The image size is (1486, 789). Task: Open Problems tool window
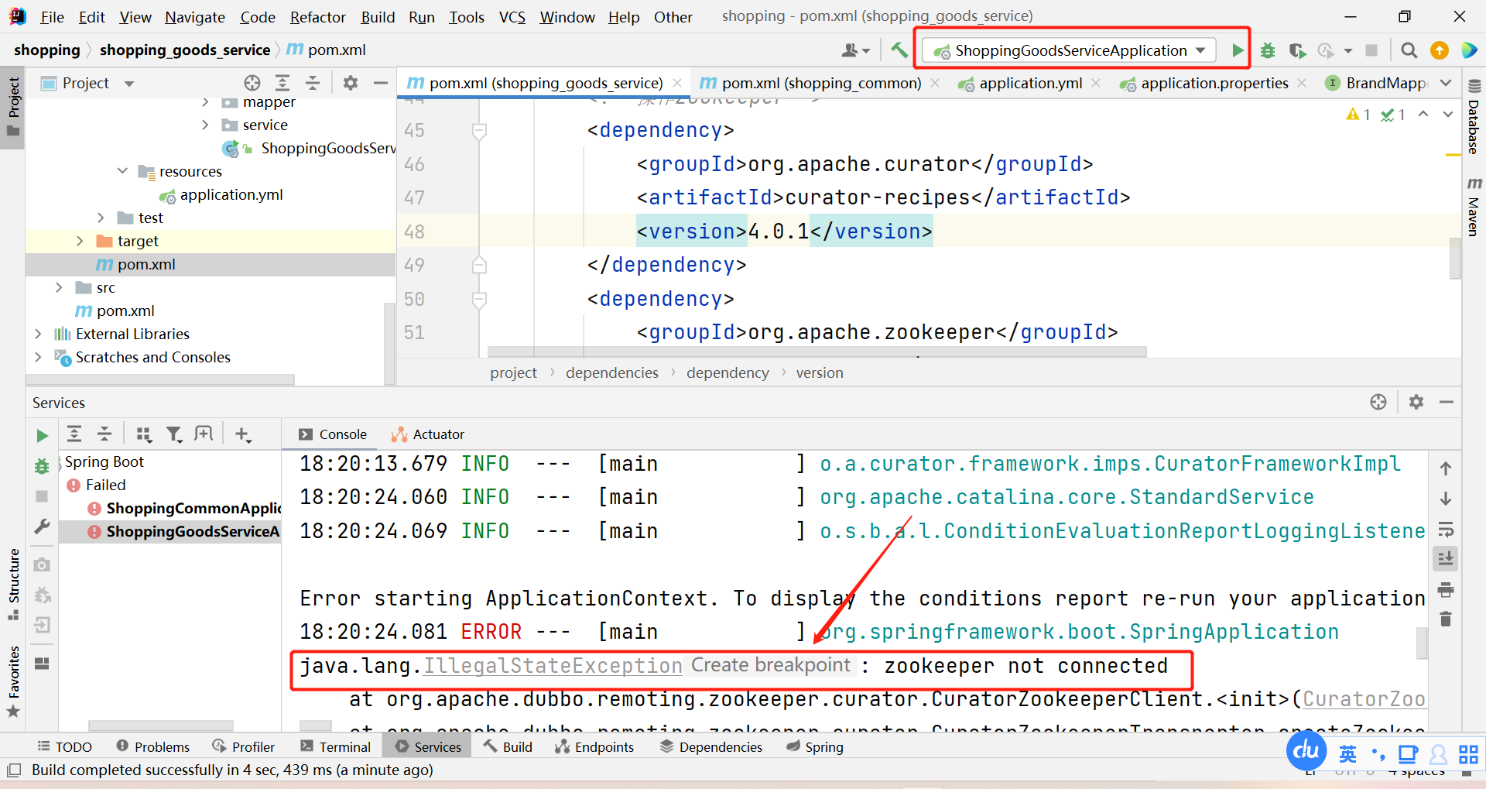[x=152, y=746]
